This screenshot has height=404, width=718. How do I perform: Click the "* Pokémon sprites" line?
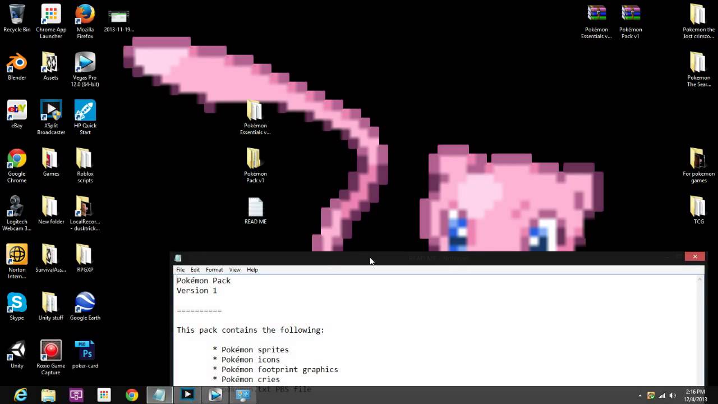point(251,350)
